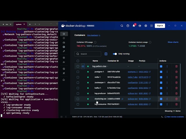Open notifications bell with 7 badge
This screenshot has height=139, width=186.
(134, 25)
